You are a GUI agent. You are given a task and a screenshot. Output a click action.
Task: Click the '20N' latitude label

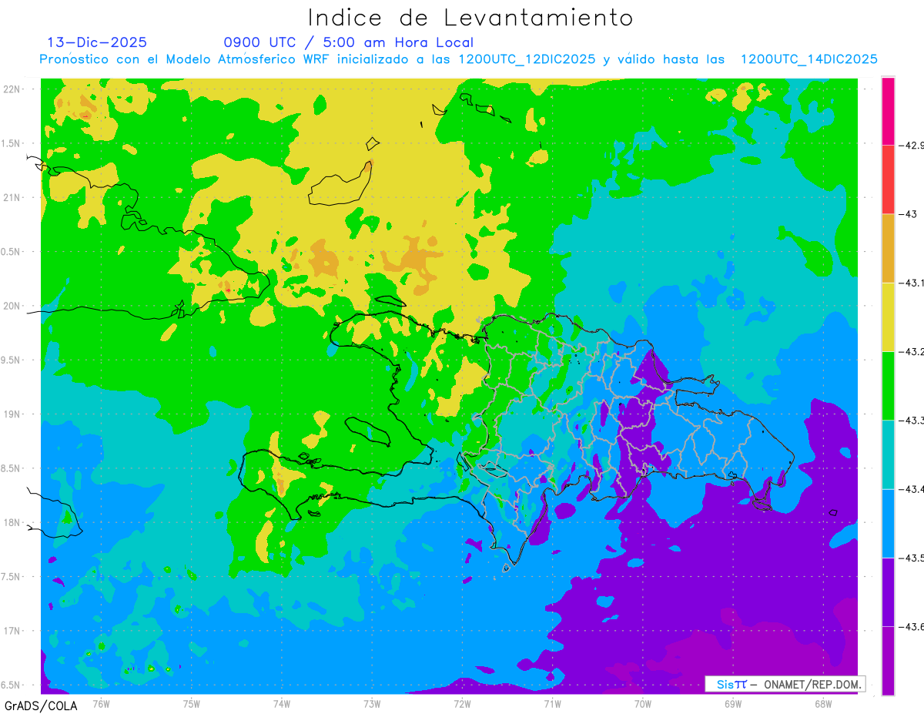coord(12,306)
